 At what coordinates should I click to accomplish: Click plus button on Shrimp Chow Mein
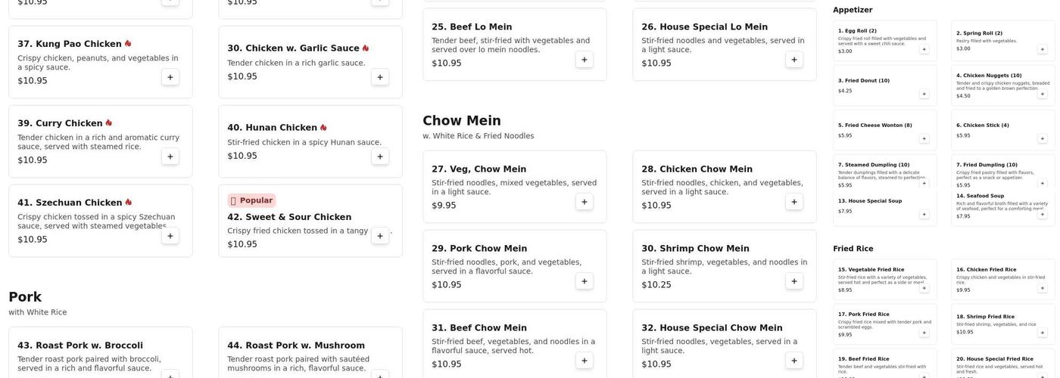tap(794, 281)
